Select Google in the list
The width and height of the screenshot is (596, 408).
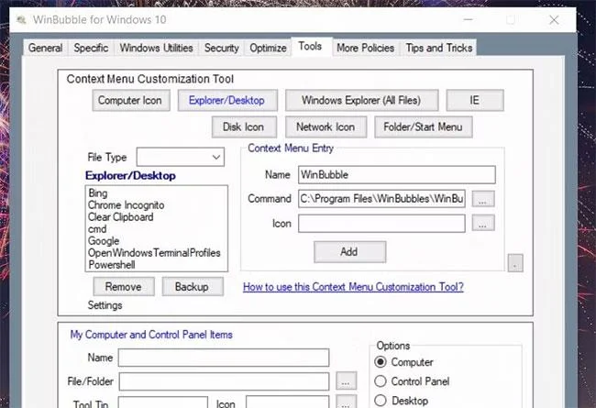click(x=104, y=241)
